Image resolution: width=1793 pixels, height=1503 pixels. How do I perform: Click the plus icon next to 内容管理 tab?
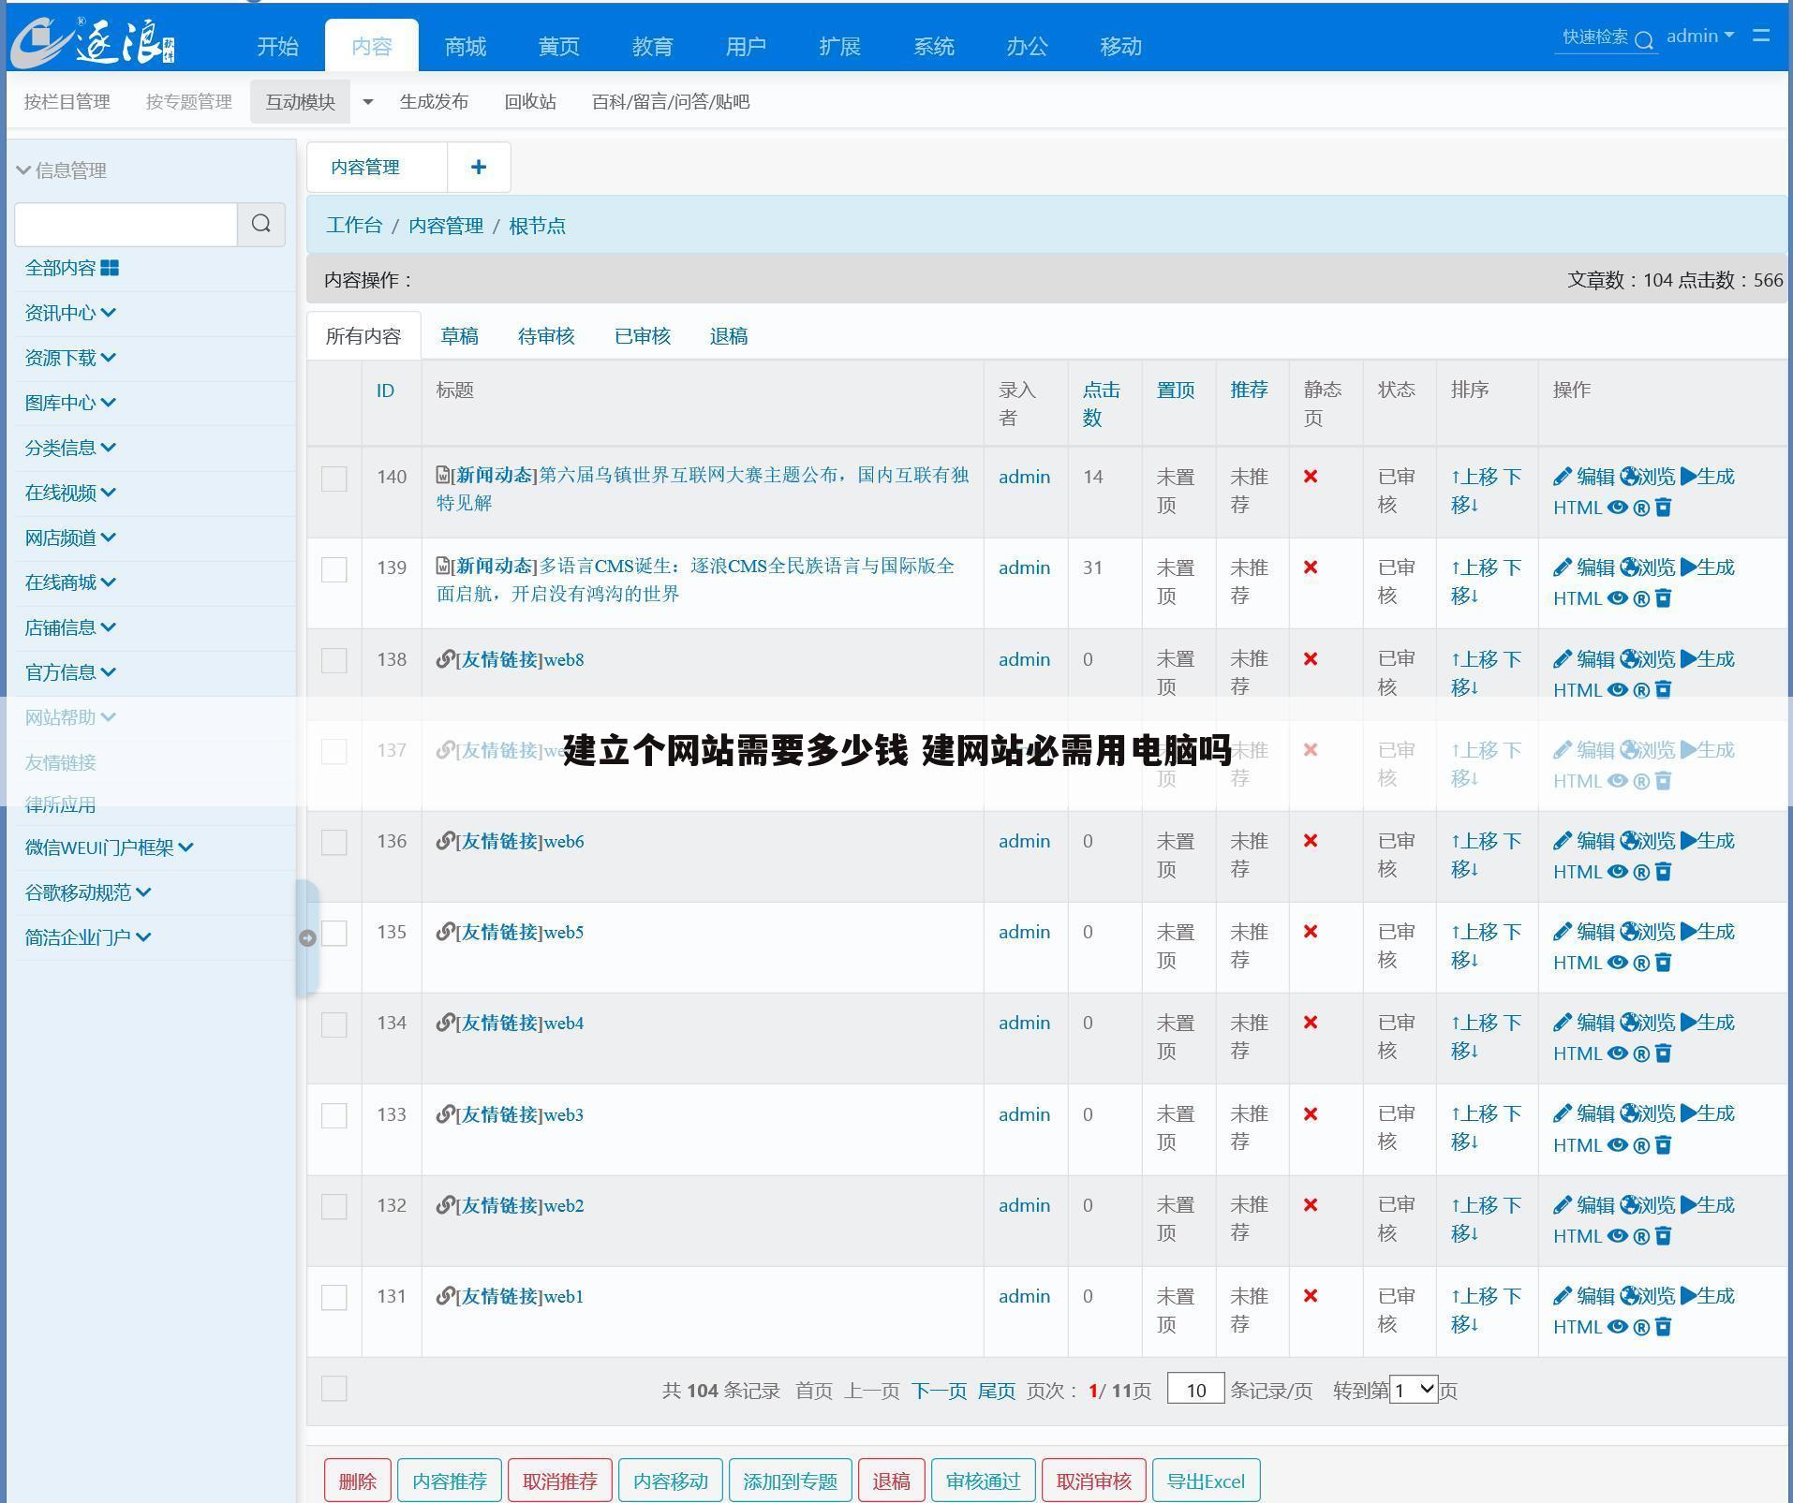(479, 167)
